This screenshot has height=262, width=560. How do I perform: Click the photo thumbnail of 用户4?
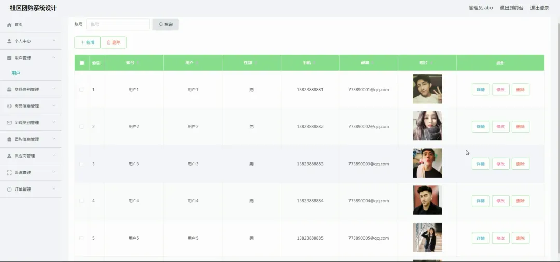tap(427, 200)
